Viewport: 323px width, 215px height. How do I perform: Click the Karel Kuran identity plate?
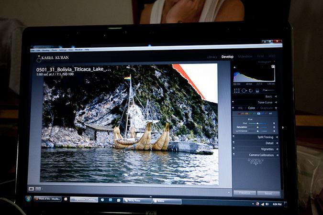coord(53,58)
